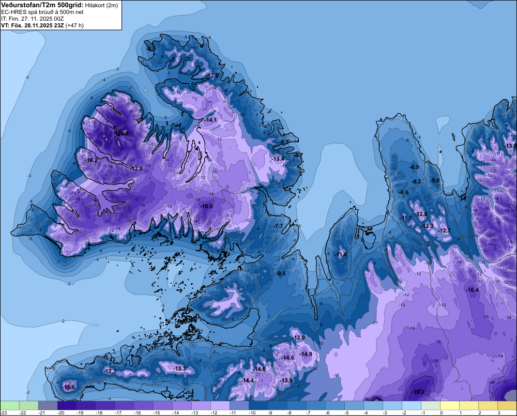The height and width of the screenshot is (416, 517).
Task: Click the -14.0 temperature value
Action: (x=259, y=369)
